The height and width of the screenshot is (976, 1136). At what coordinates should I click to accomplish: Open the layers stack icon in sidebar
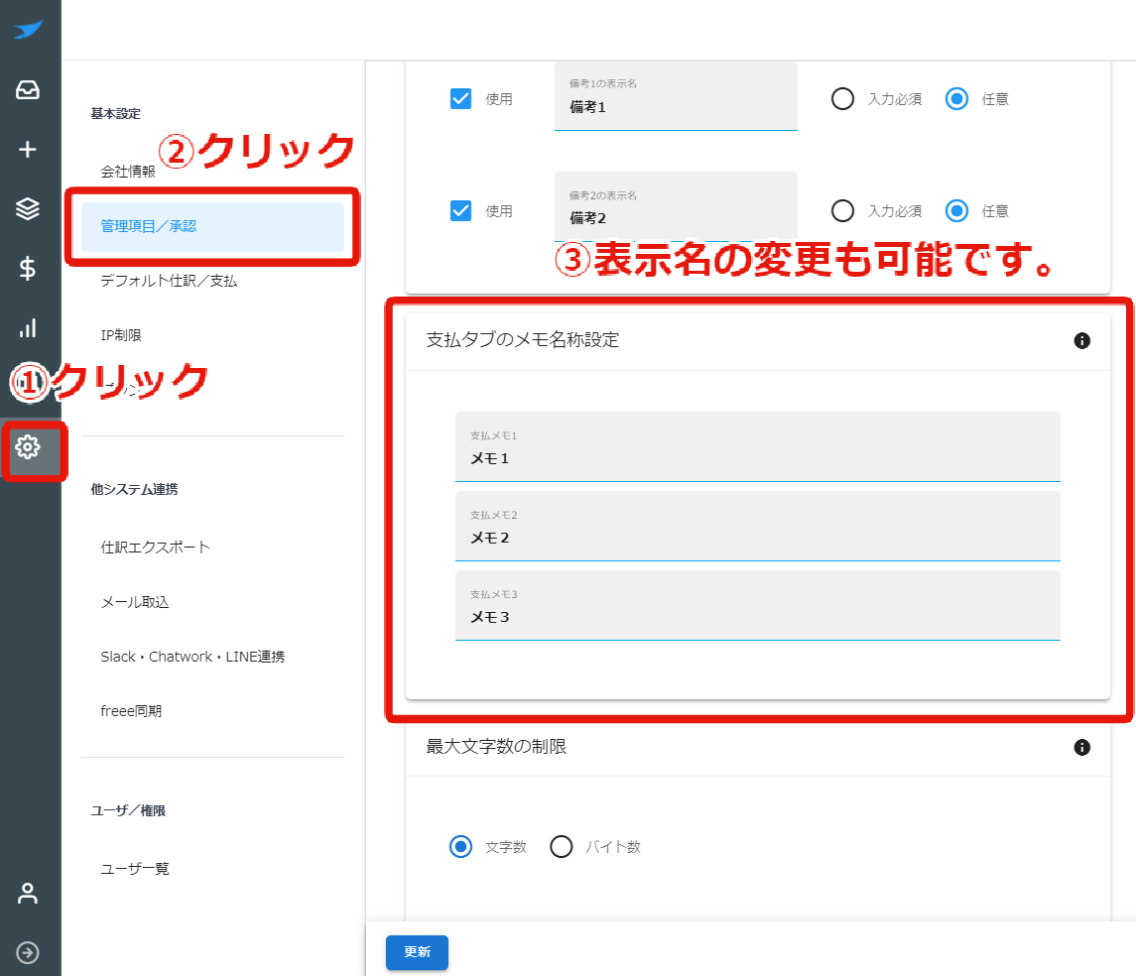[28, 208]
